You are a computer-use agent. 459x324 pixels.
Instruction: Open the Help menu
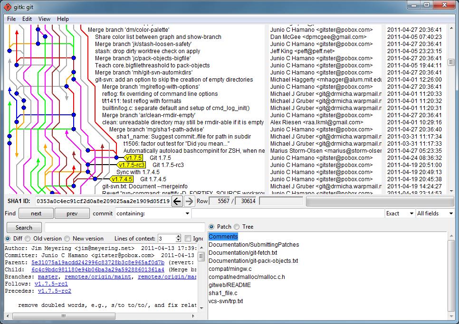coord(63,19)
